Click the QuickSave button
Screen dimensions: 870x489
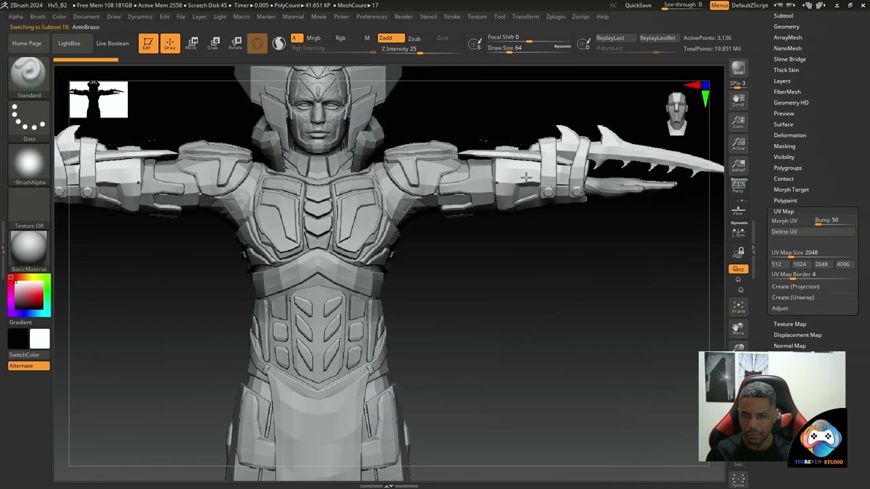(x=638, y=5)
